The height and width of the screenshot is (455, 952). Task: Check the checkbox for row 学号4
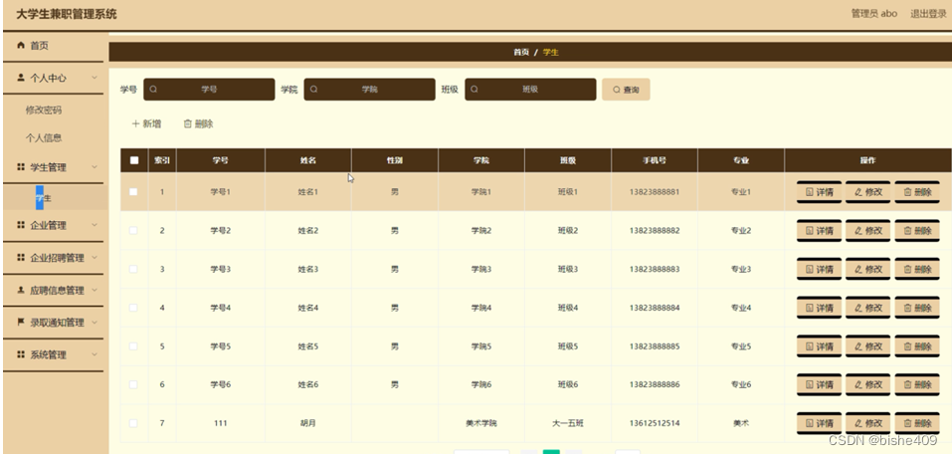pos(133,308)
